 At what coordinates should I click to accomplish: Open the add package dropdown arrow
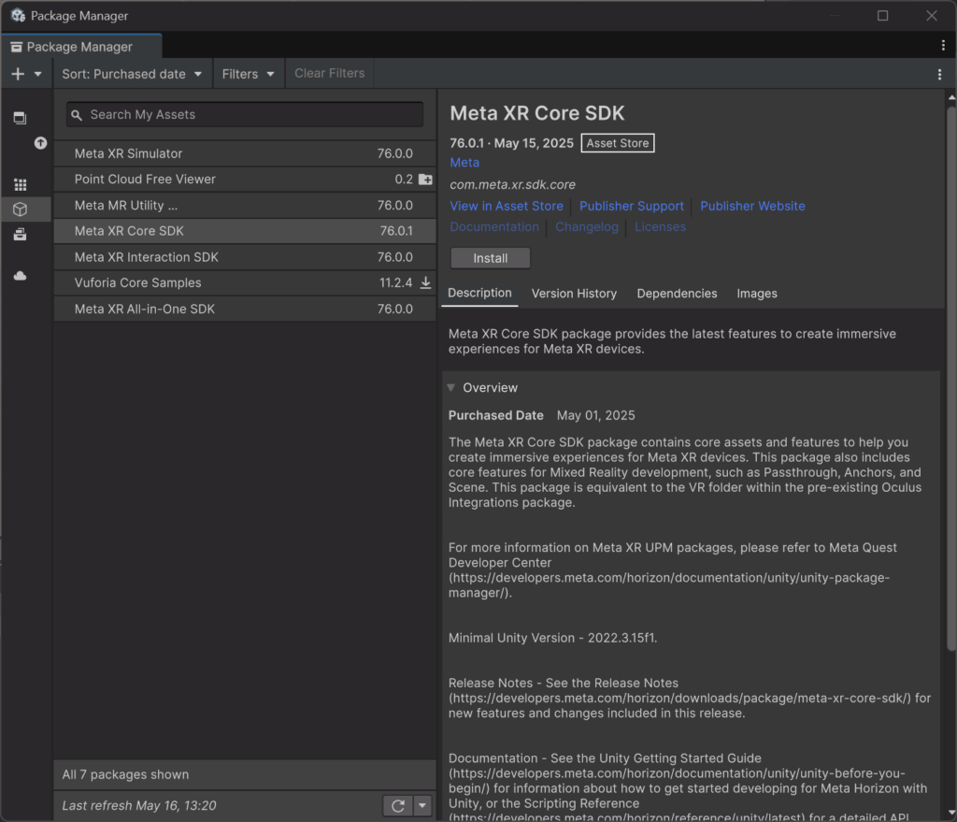(x=37, y=74)
